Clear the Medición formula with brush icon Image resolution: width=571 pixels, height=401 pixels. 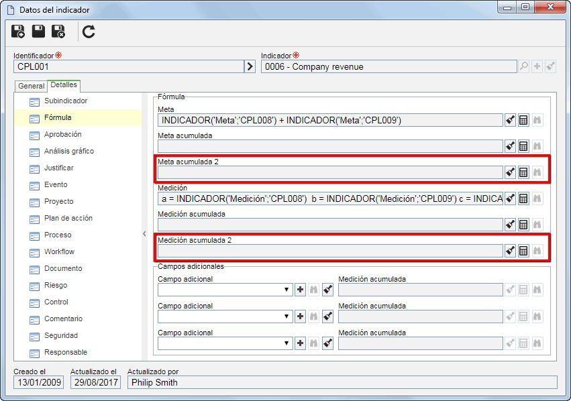(510, 198)
